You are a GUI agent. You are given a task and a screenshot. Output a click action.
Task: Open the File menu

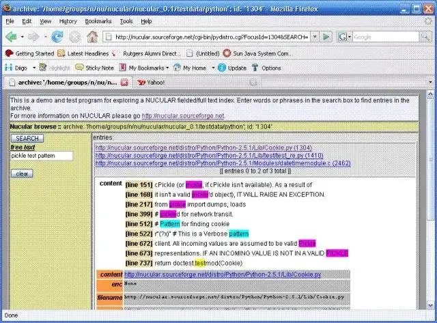pyautogui.click(x=10, y=21)
